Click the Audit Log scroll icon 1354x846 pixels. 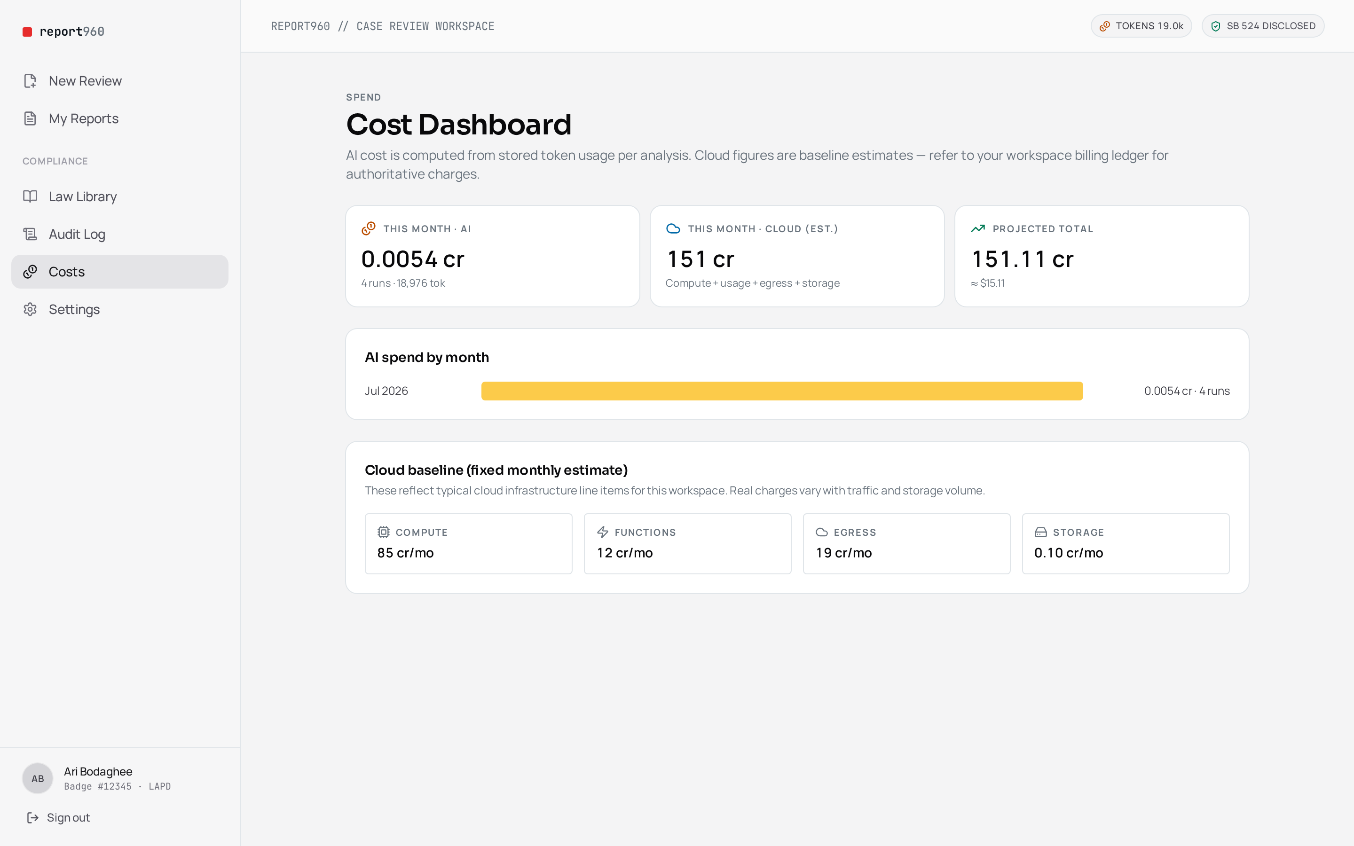click(30, 234)
